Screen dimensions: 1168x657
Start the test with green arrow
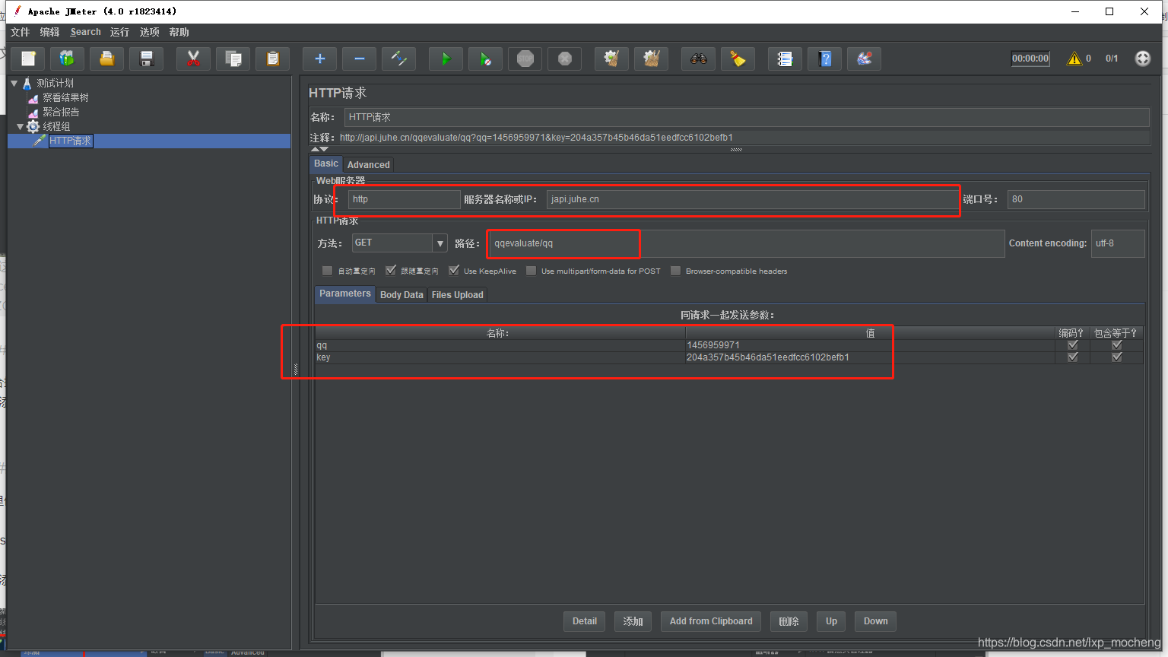tap(446, 59)
